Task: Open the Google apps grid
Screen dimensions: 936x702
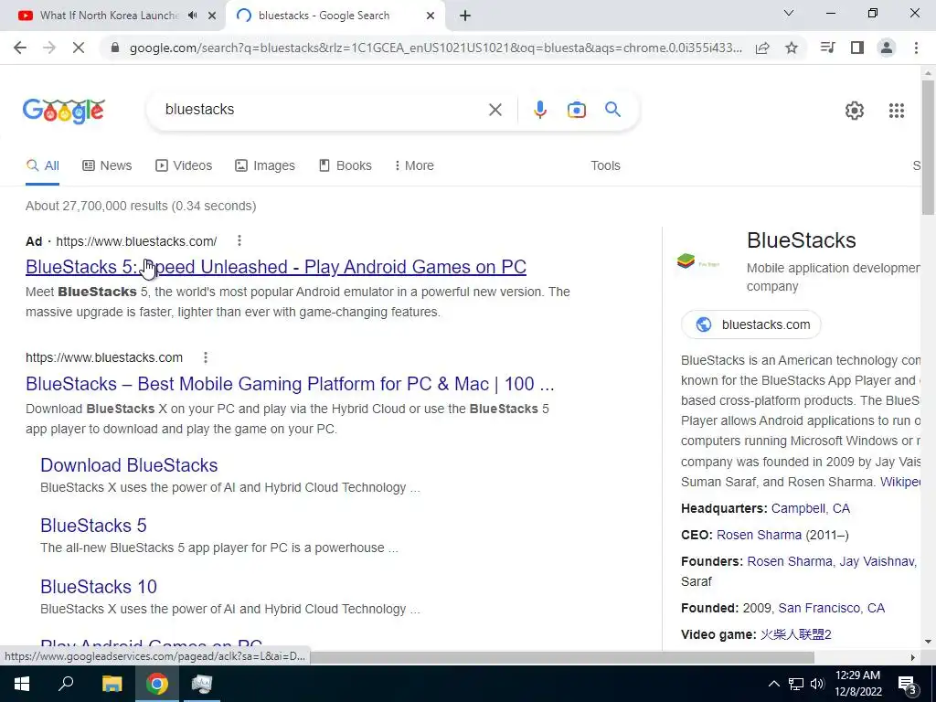Action: pyautogui.click(x=896, y=111)
